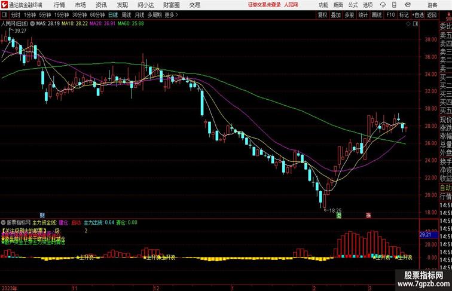Image resolution: width=452 pixels, height=291 pixels.
Task: Open the round dropdown beside 人民网(日线)
Action: point(32,24)
